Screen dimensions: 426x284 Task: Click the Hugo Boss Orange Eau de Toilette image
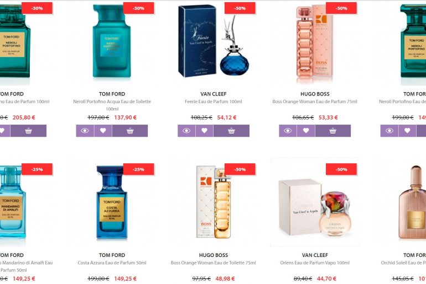tap(214, 203)
